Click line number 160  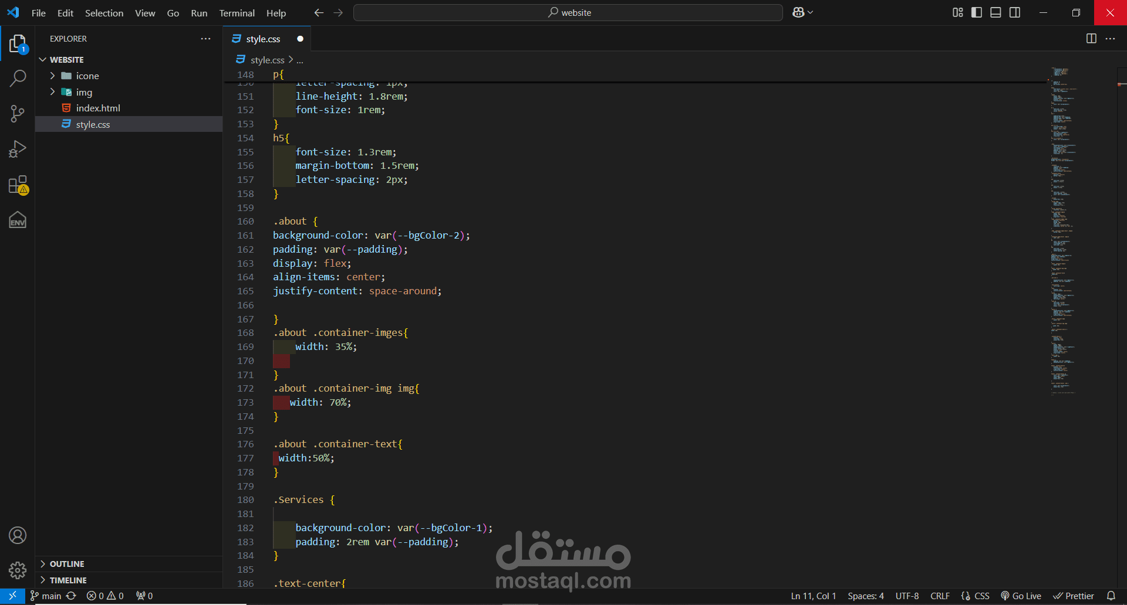(x=245, y=222)
